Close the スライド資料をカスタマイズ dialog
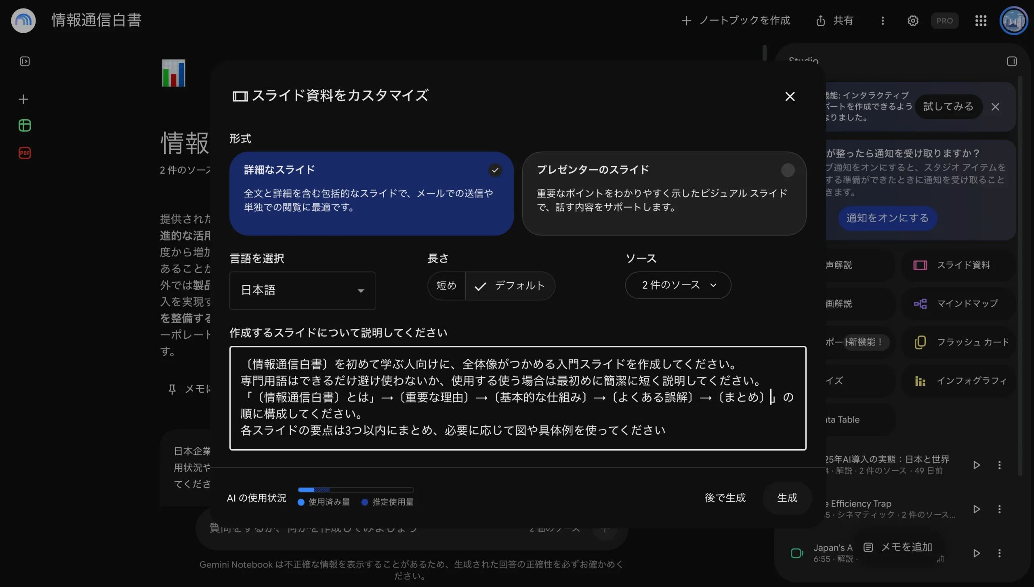The image size is (1034, 587). point(790,97)
